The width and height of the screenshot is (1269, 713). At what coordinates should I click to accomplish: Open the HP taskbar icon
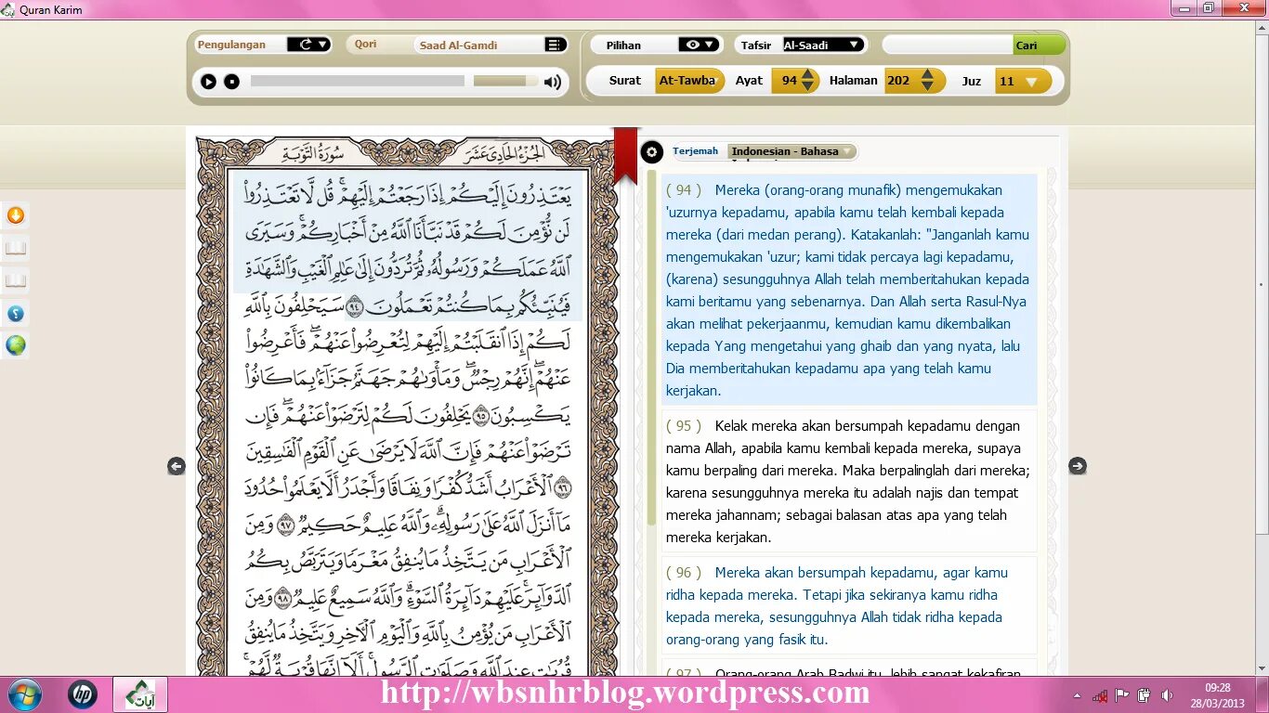pyautogui.click(x=83, y=694)
